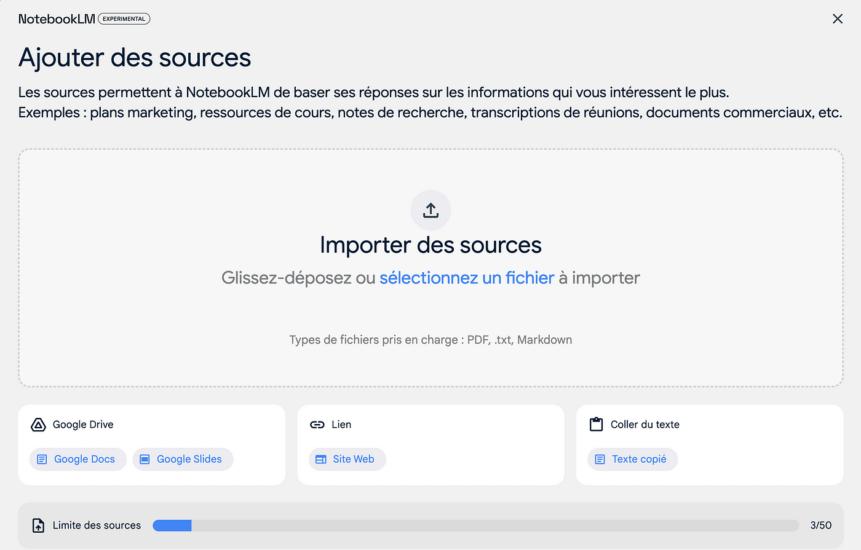
Task: Click the line beginning 'Exemples : plans marketing'
Action: coord(430,113)
